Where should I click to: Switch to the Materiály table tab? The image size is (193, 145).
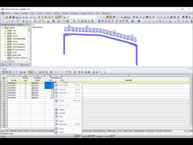coord(13,130)
